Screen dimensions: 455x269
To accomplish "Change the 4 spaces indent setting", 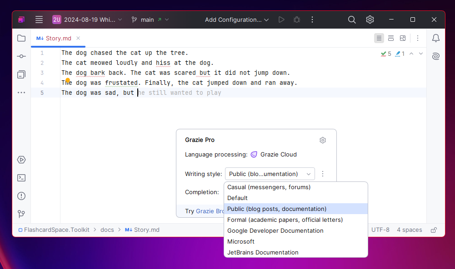I will [410, 230].
